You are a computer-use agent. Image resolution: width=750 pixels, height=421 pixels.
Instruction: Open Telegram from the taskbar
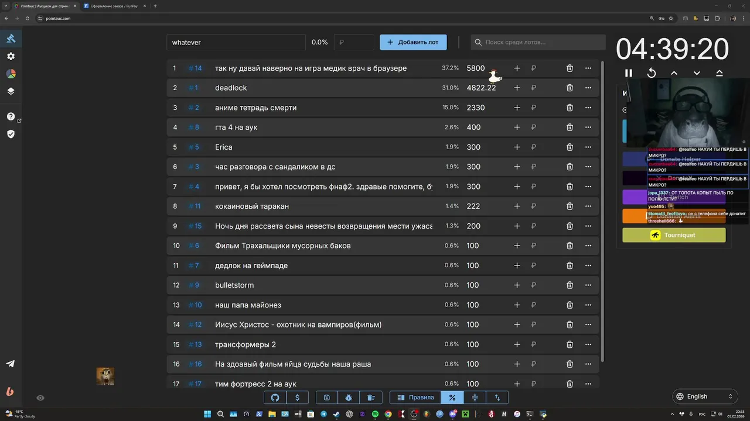[323, 414]
